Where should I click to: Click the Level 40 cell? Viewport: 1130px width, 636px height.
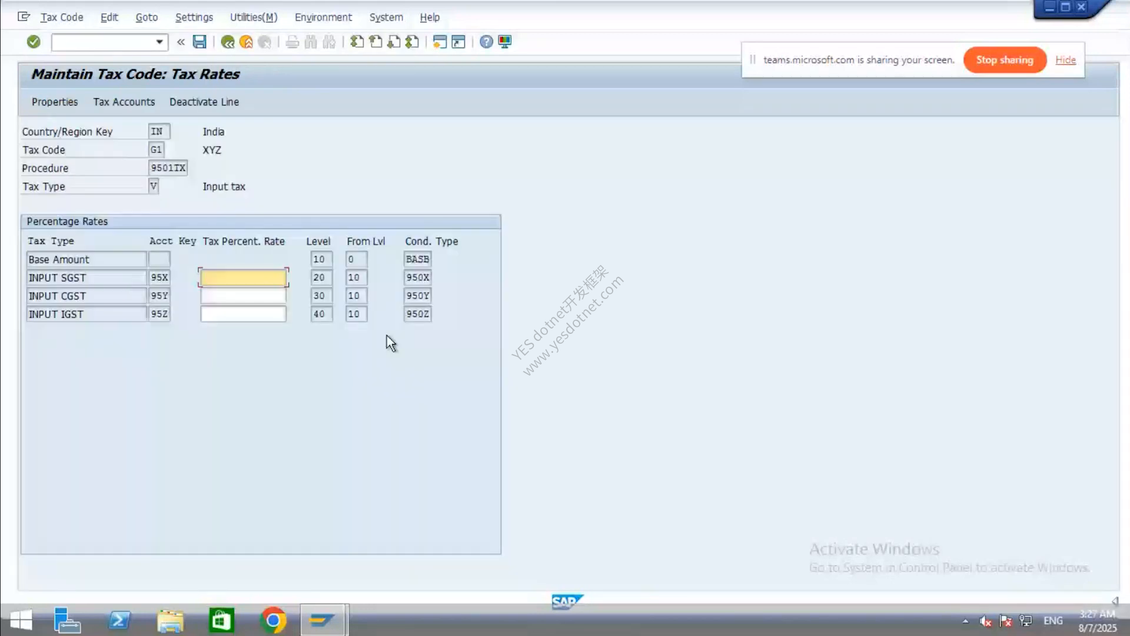[x=321, y=314]
